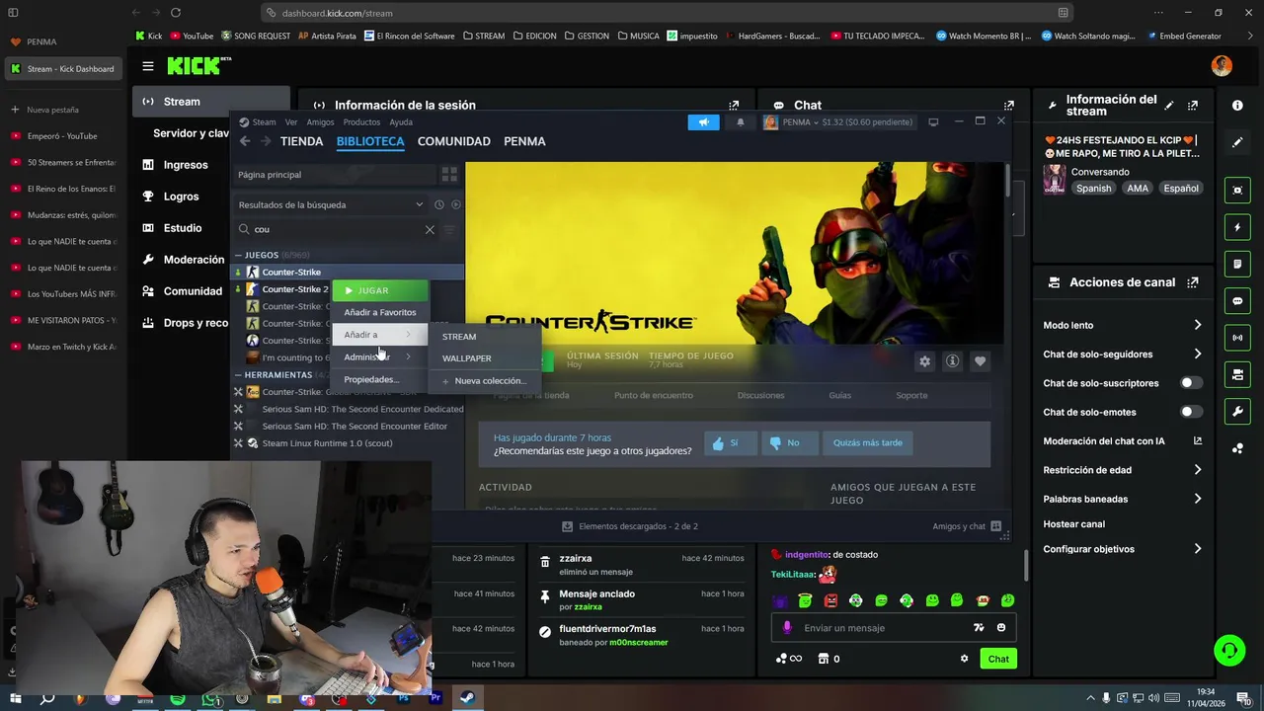
Task: Pop out 'Información de la sesión' panel
Action: pos(734,105)
